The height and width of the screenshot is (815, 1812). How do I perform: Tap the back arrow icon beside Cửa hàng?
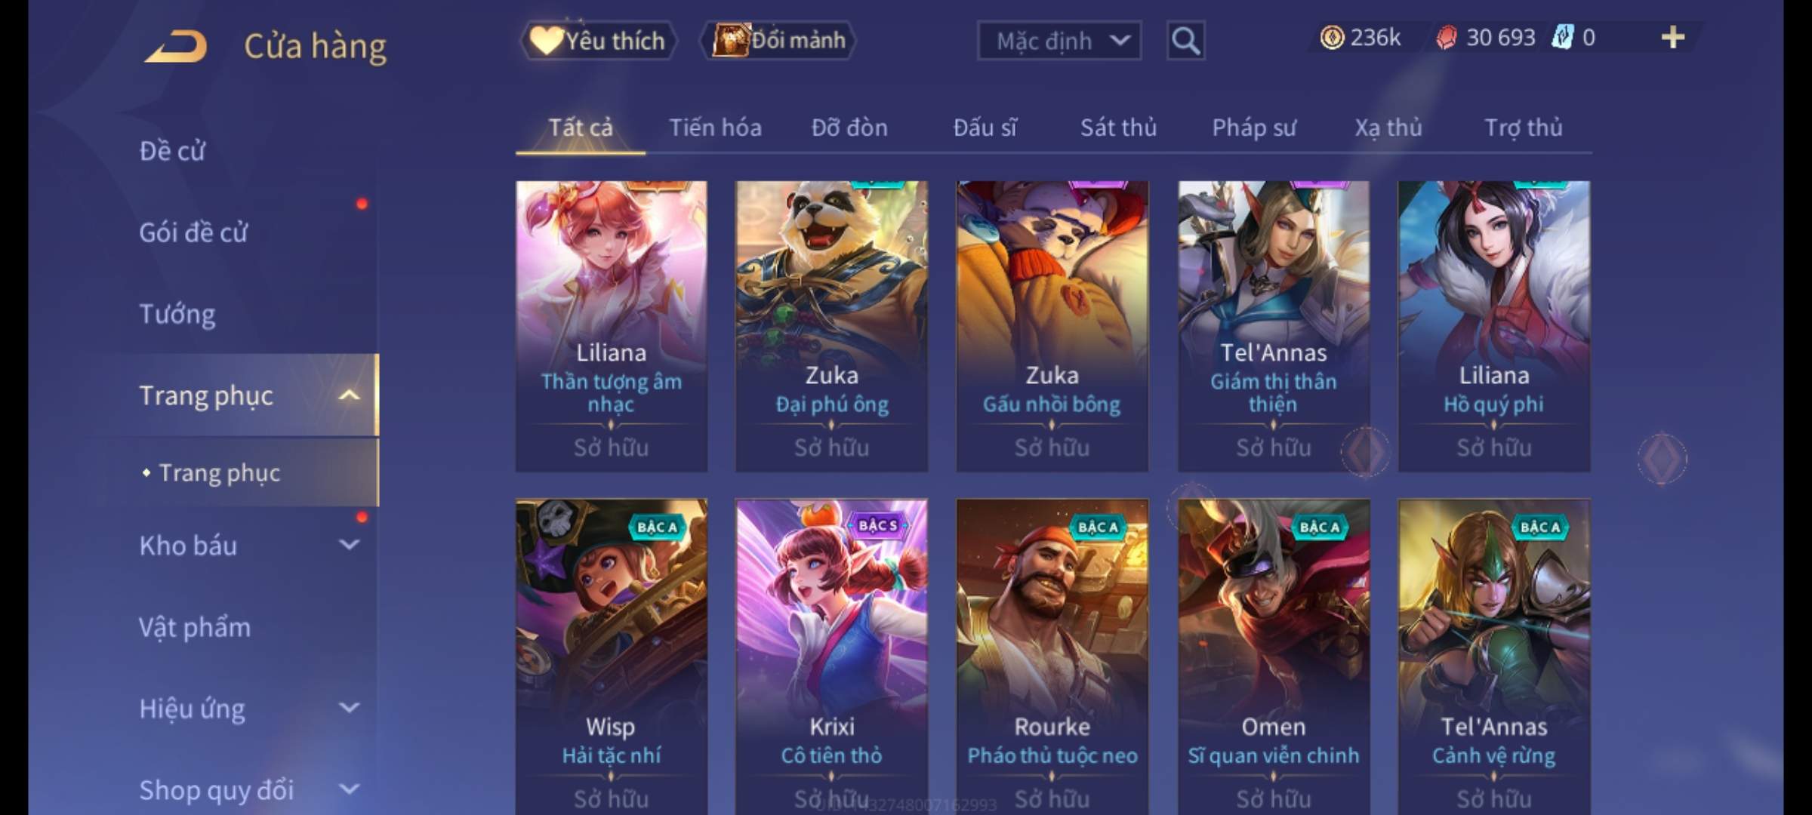click(x=177, y=47)
